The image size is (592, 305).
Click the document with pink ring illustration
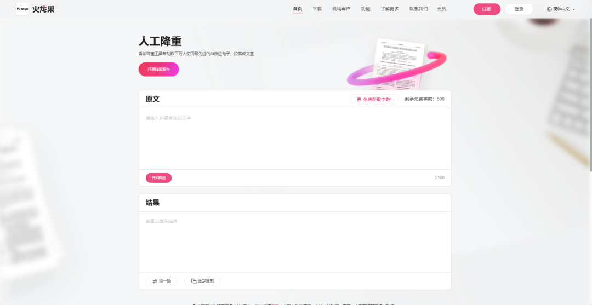coord(396,64)
